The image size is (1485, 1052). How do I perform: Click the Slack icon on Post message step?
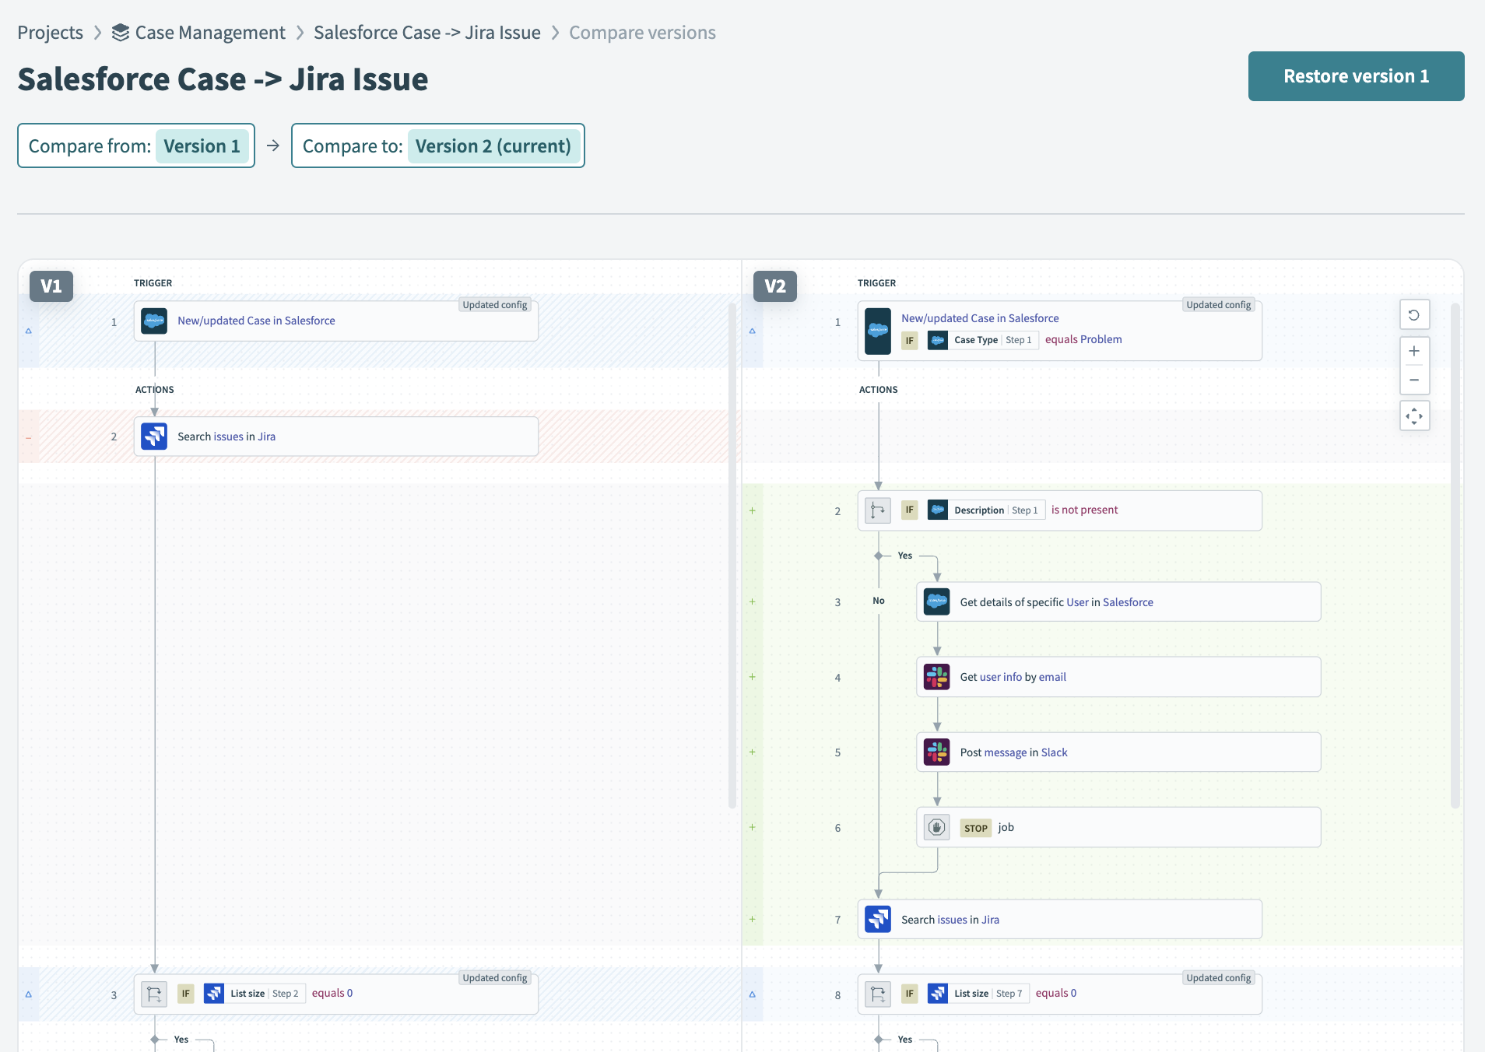click(936, 752)
